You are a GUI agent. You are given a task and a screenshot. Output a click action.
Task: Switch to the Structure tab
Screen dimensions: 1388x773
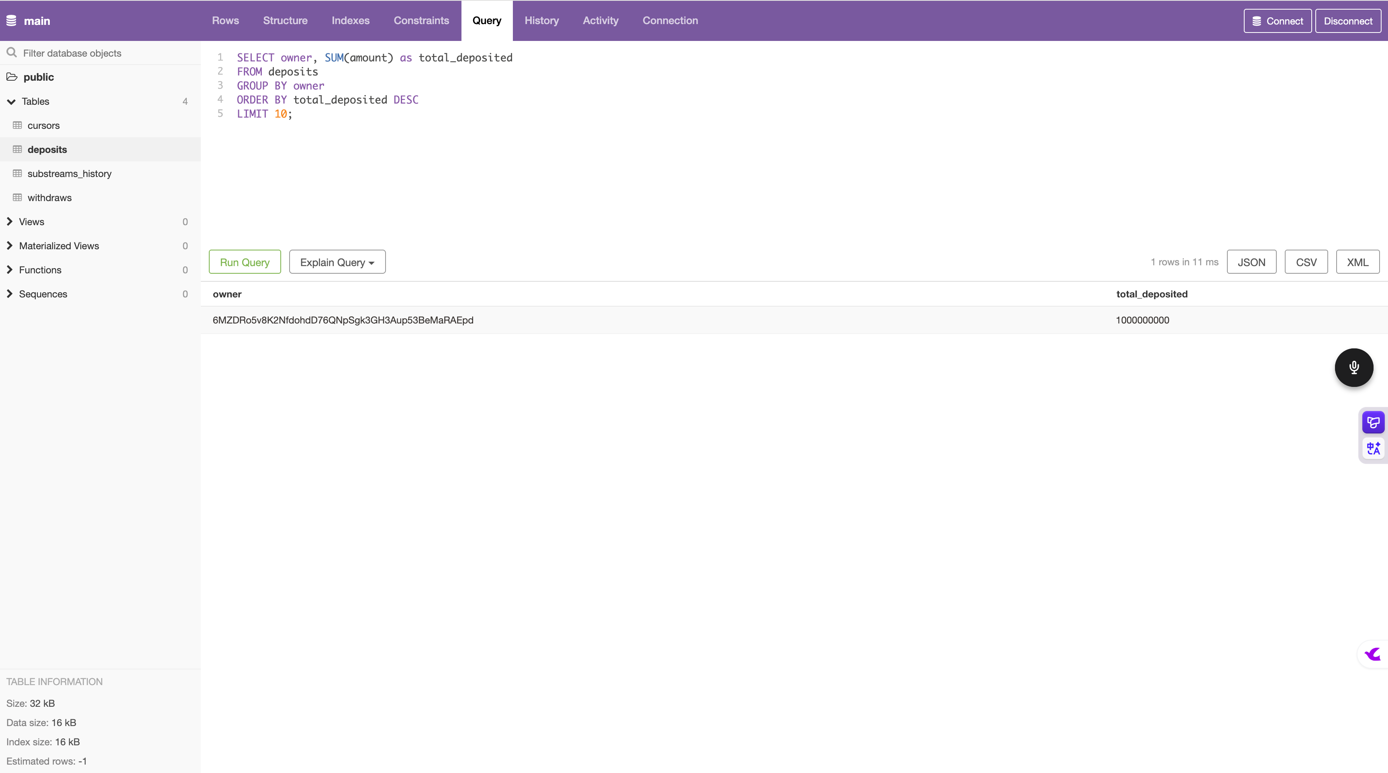click(285, 20)
